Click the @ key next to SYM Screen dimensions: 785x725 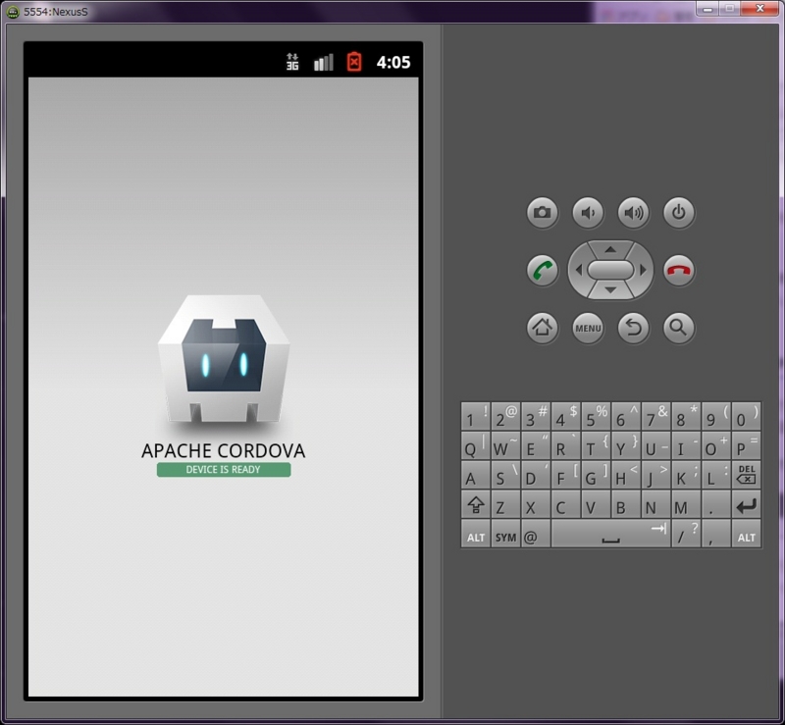tap(536, 534)
